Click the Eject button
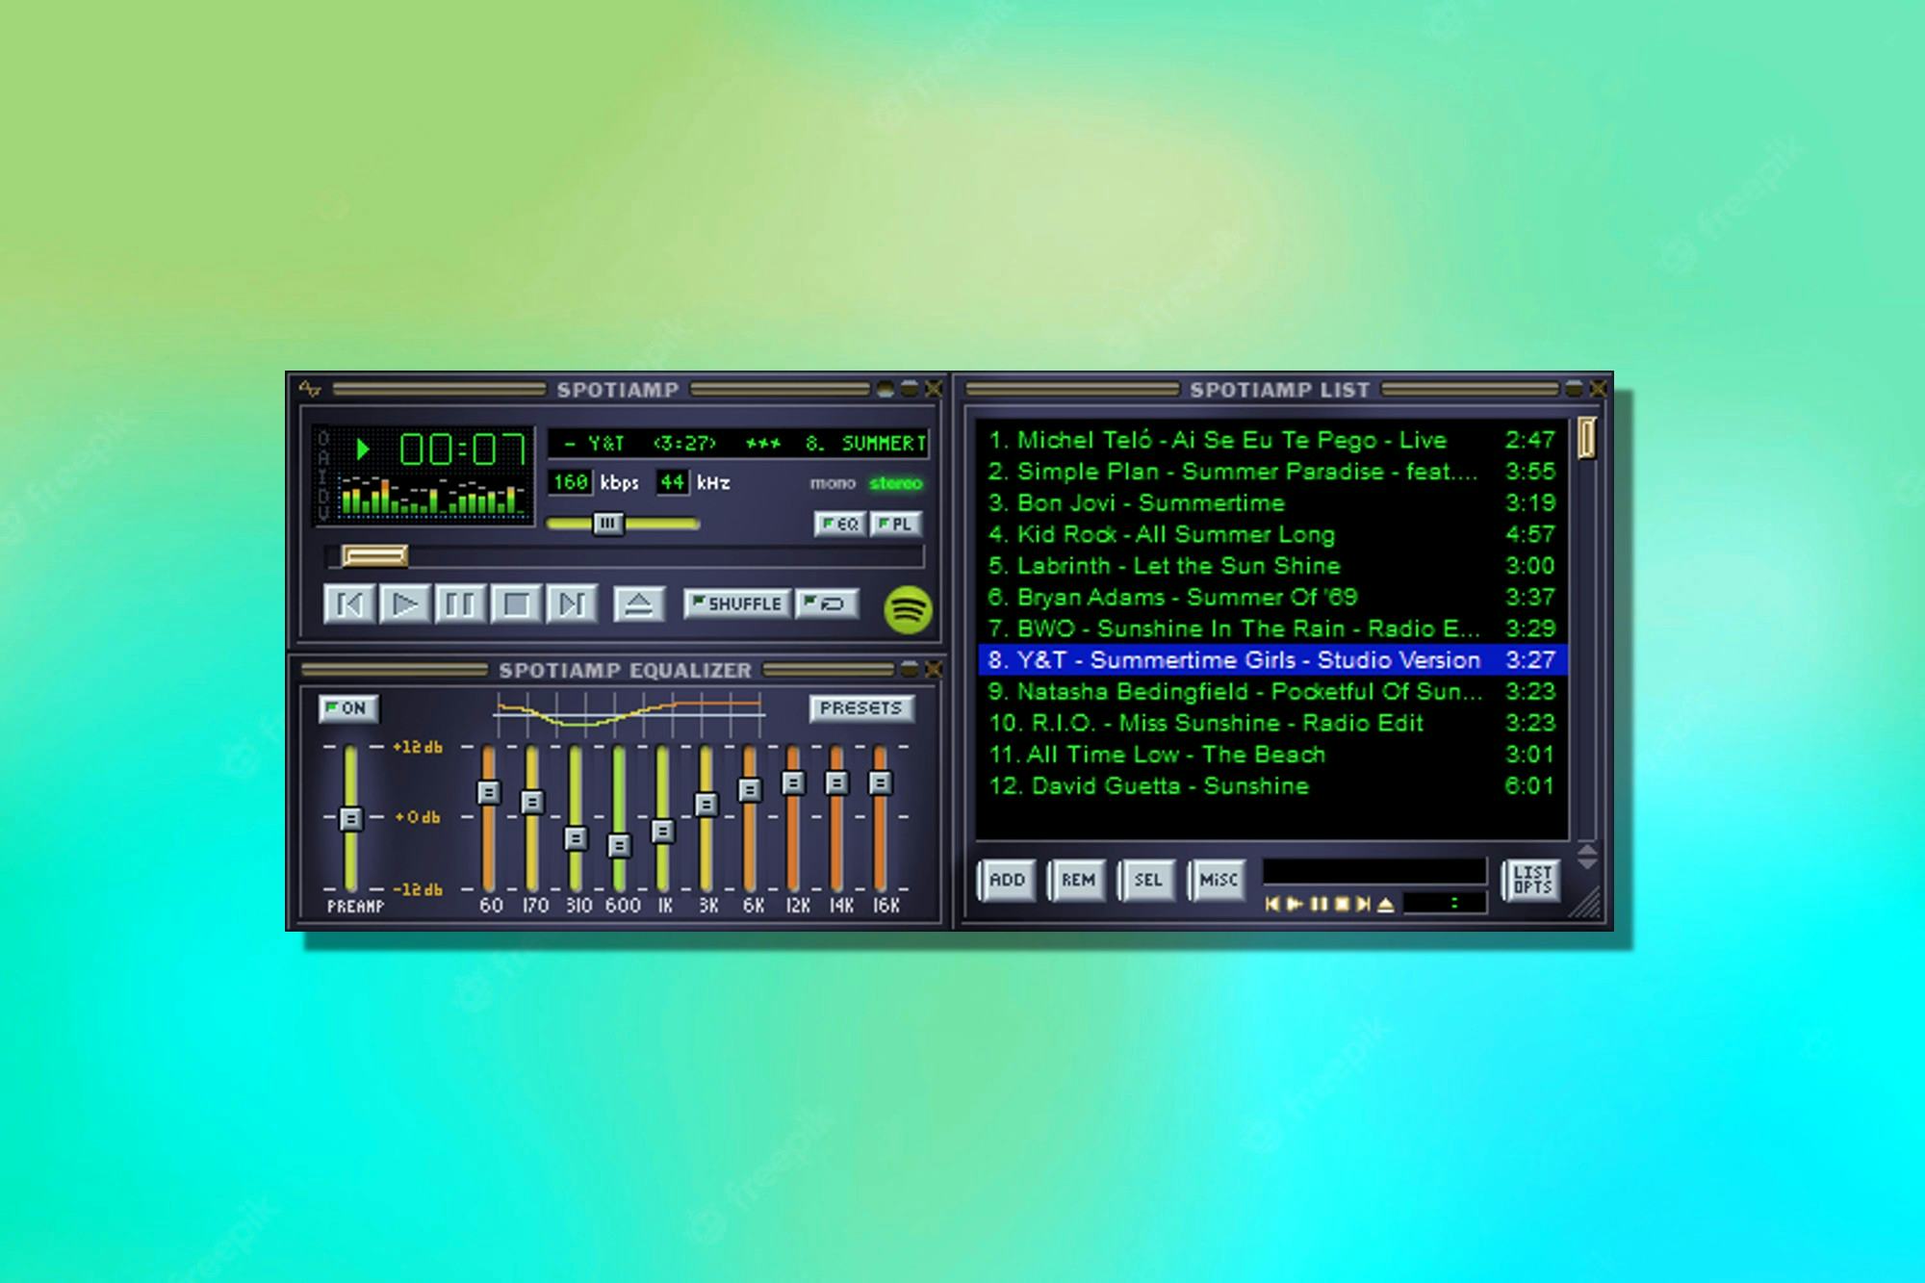Screen dimensions: 1925x1283 639,604
